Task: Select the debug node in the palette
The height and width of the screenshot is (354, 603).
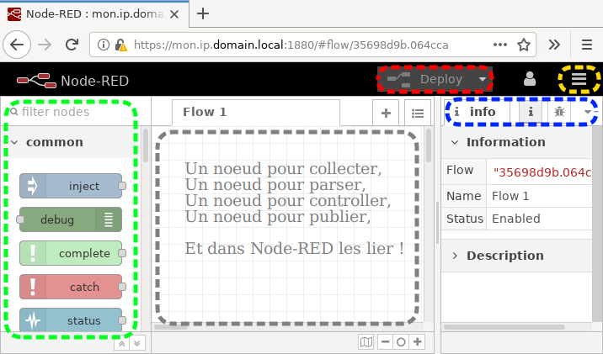Action: (x=71, y=219)
